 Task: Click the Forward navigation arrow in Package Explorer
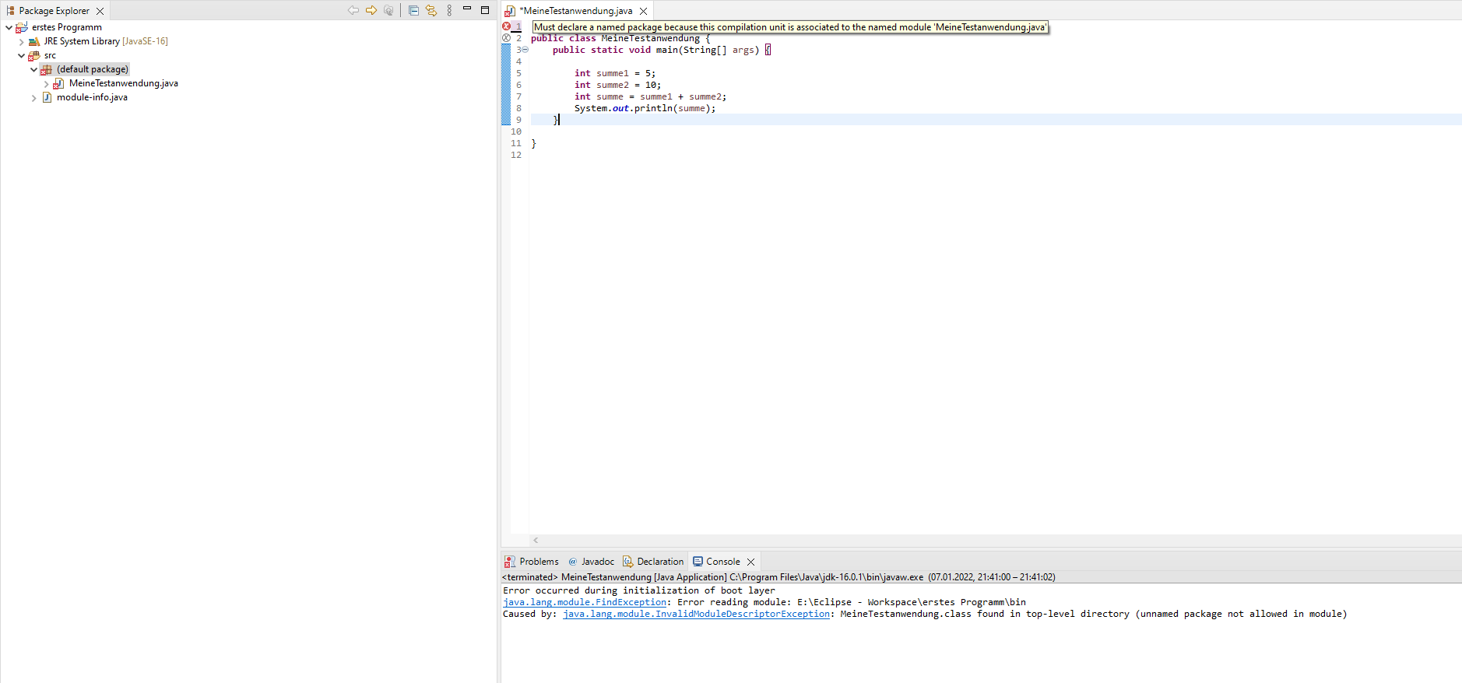pos(371,10)
